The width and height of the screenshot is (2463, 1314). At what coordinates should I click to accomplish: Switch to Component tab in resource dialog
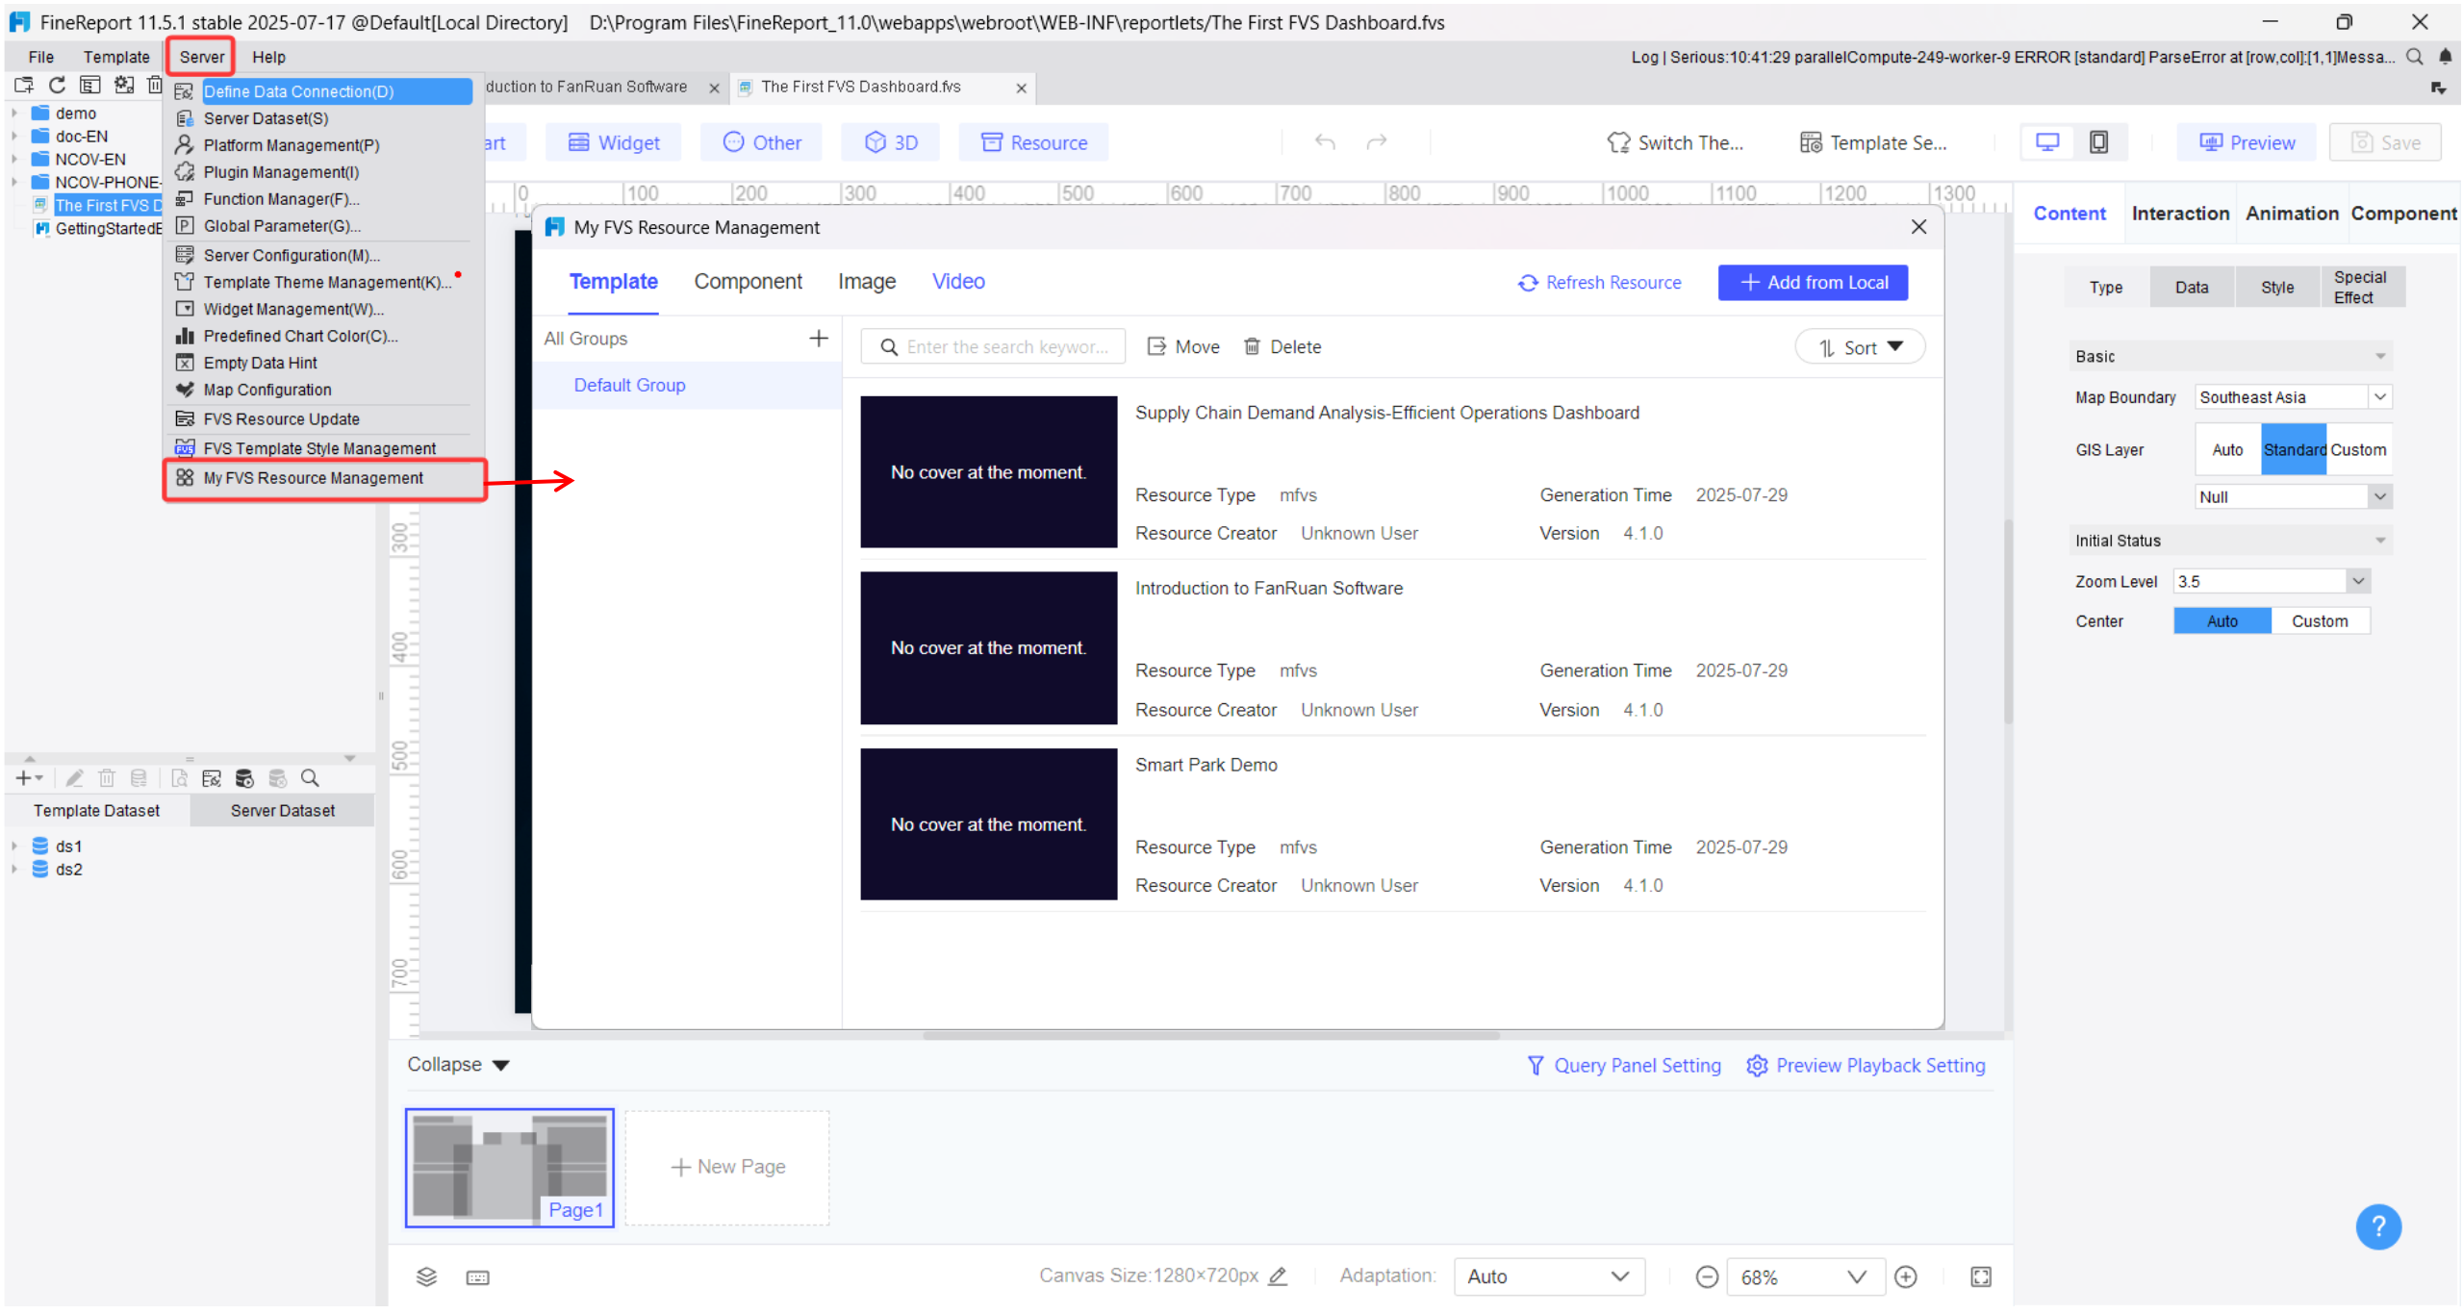coord(748,281)
